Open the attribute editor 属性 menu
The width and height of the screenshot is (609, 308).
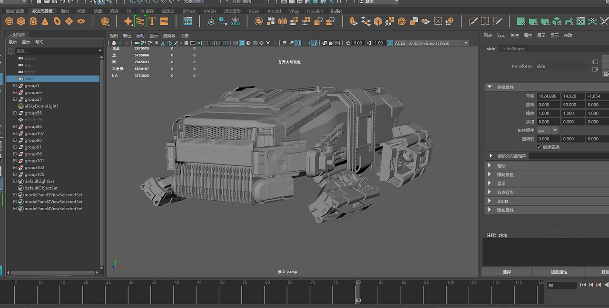click(528, 36)
